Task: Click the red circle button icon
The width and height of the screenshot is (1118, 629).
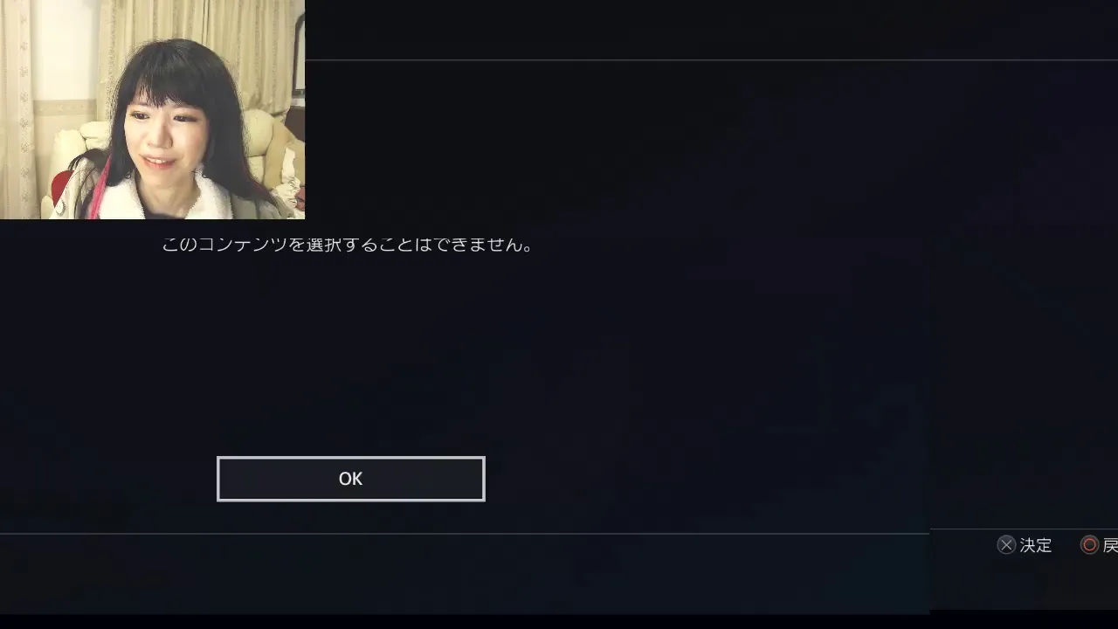Action: pos(1089,545)
